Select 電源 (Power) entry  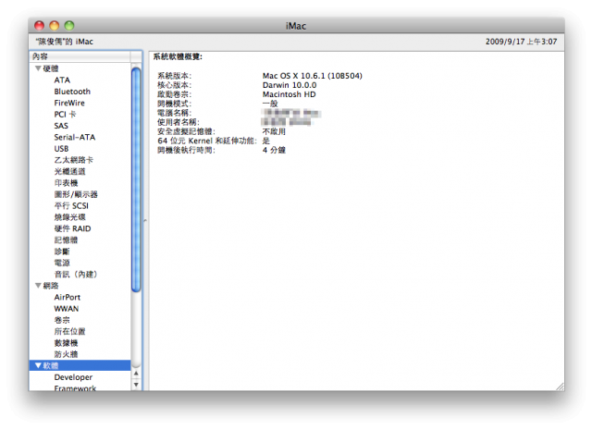pos(62,263)
